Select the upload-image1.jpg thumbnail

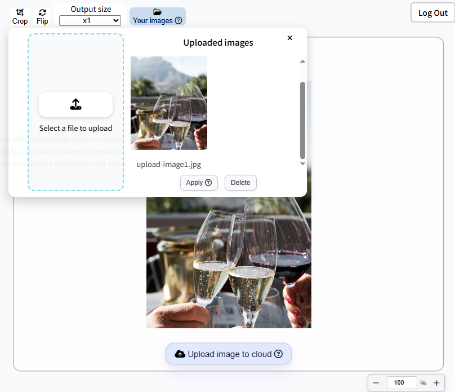coord(169,103)
